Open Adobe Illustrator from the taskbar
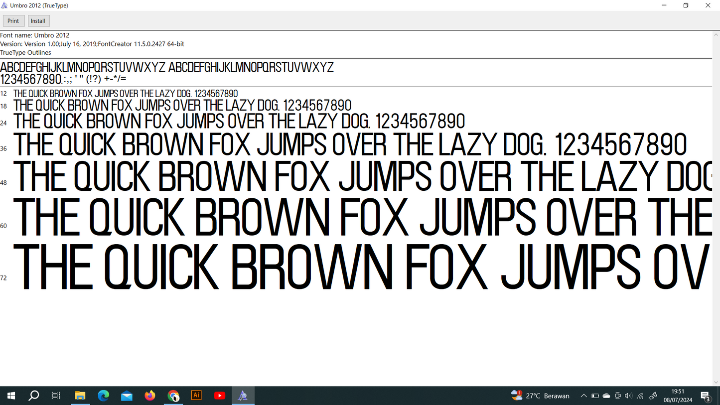This screenshot has height=405, width=720. (196, 396)
